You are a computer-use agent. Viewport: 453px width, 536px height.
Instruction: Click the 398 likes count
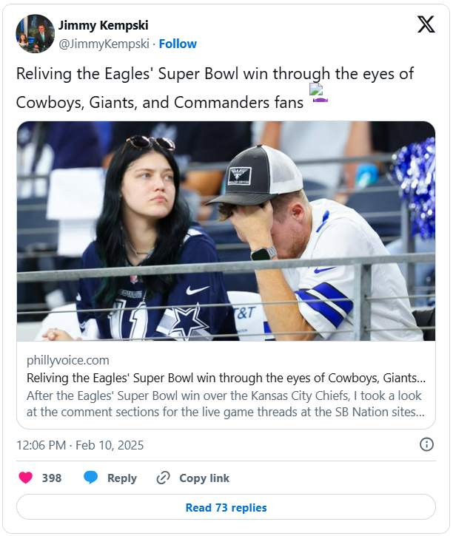tap(52, 478)
